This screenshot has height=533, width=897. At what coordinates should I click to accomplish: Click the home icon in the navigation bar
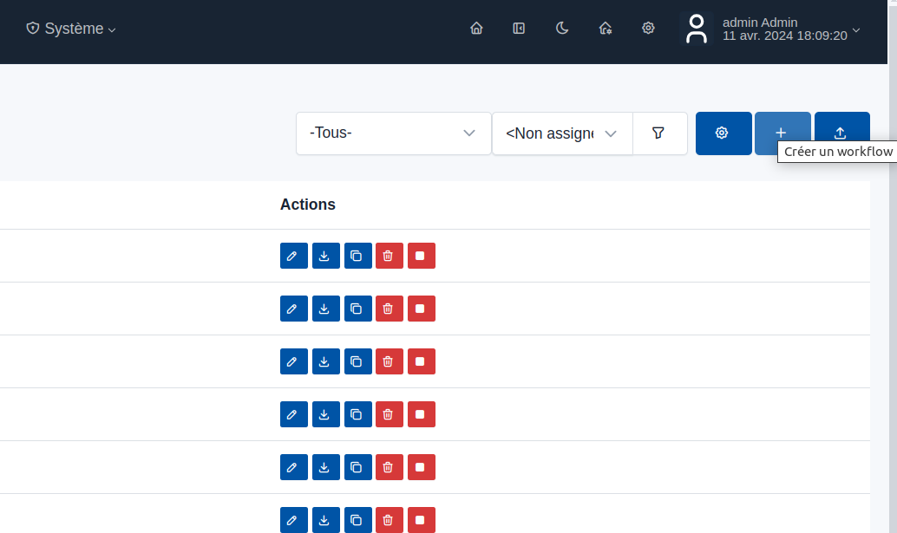[476, 28]
